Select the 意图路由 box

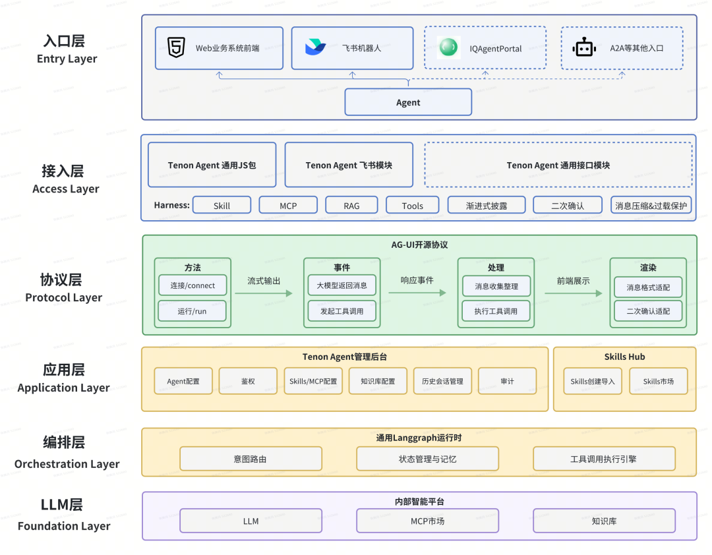pos(251,459)
